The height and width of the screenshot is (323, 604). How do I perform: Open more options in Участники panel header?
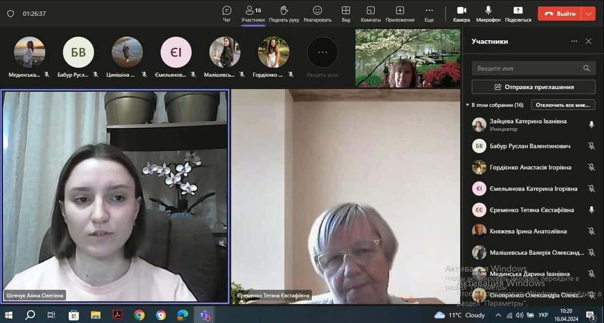(x=574, y=41)
